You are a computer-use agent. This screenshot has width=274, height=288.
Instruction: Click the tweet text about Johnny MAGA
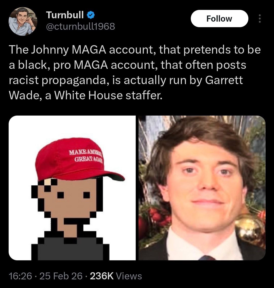(x=135, y=72)
